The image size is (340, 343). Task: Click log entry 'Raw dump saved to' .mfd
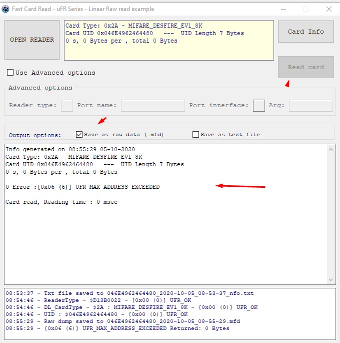(122, 321)
